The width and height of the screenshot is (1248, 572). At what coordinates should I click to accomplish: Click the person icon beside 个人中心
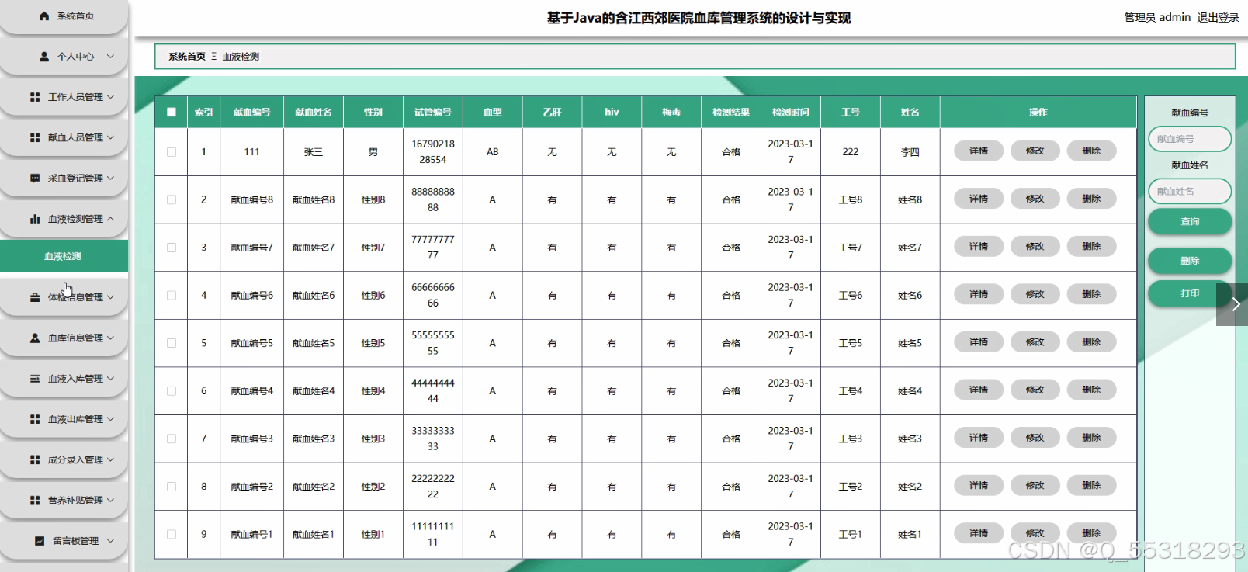tap(44, 57)
